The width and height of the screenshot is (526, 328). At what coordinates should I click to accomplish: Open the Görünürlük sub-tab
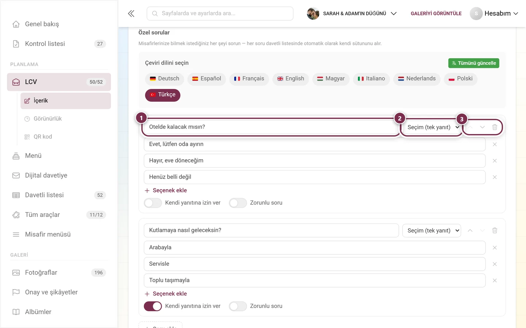(66, 119)
